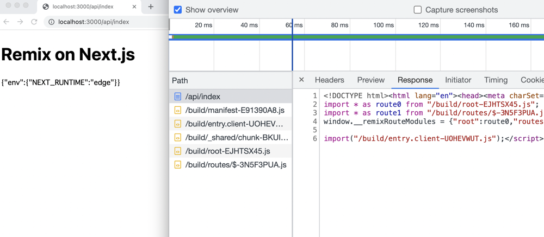Enable the Capture screenshots checkbox
This screenshot has height=237, width=544.
(418, 10)
